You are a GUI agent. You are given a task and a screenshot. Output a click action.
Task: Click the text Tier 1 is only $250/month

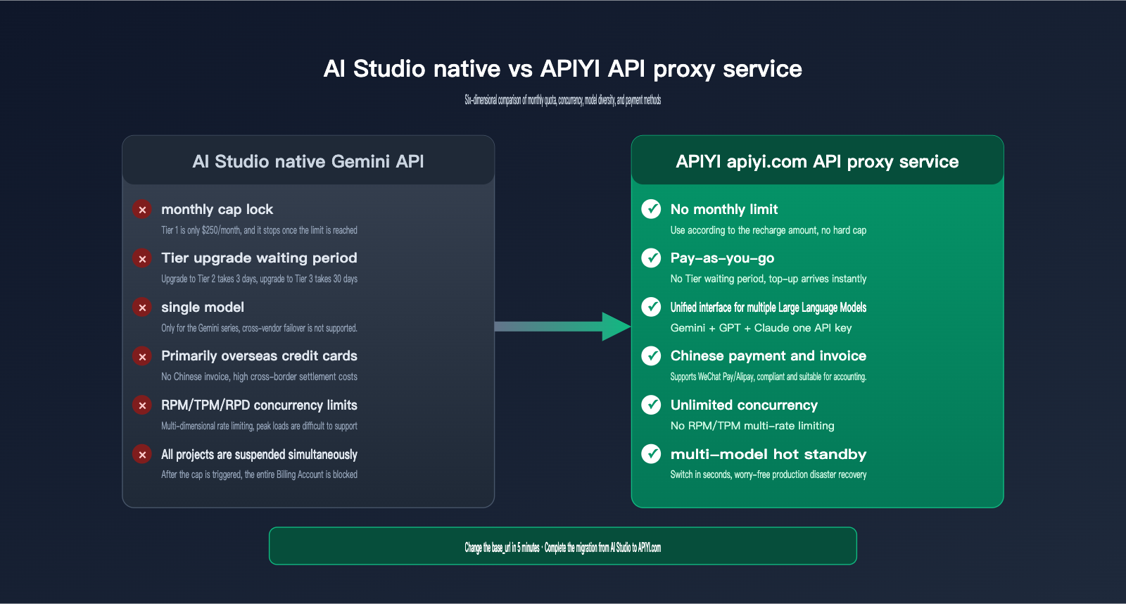tap(259, 230)
